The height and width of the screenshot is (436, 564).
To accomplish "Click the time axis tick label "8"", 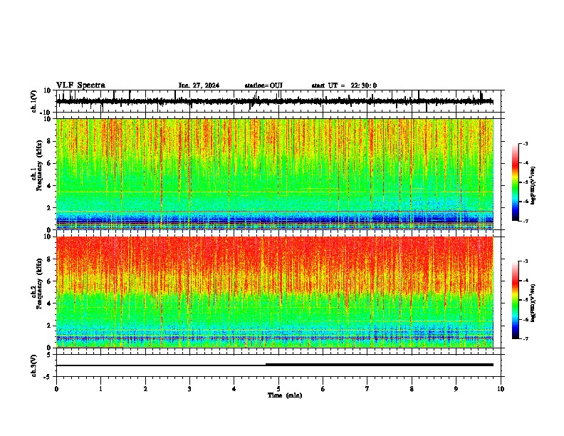I will click(x=412, y=389).
